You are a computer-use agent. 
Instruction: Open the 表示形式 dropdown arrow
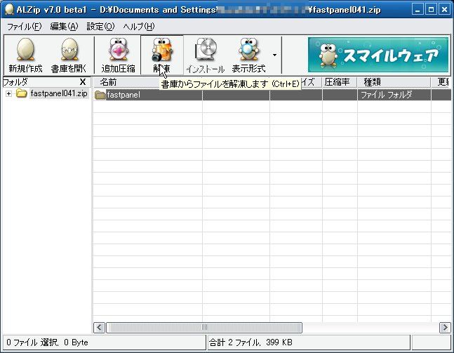[274, 55]
